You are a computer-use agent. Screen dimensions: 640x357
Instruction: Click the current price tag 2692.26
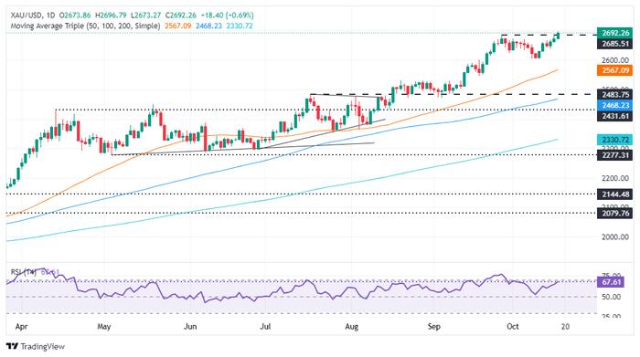tap(615, 34)
